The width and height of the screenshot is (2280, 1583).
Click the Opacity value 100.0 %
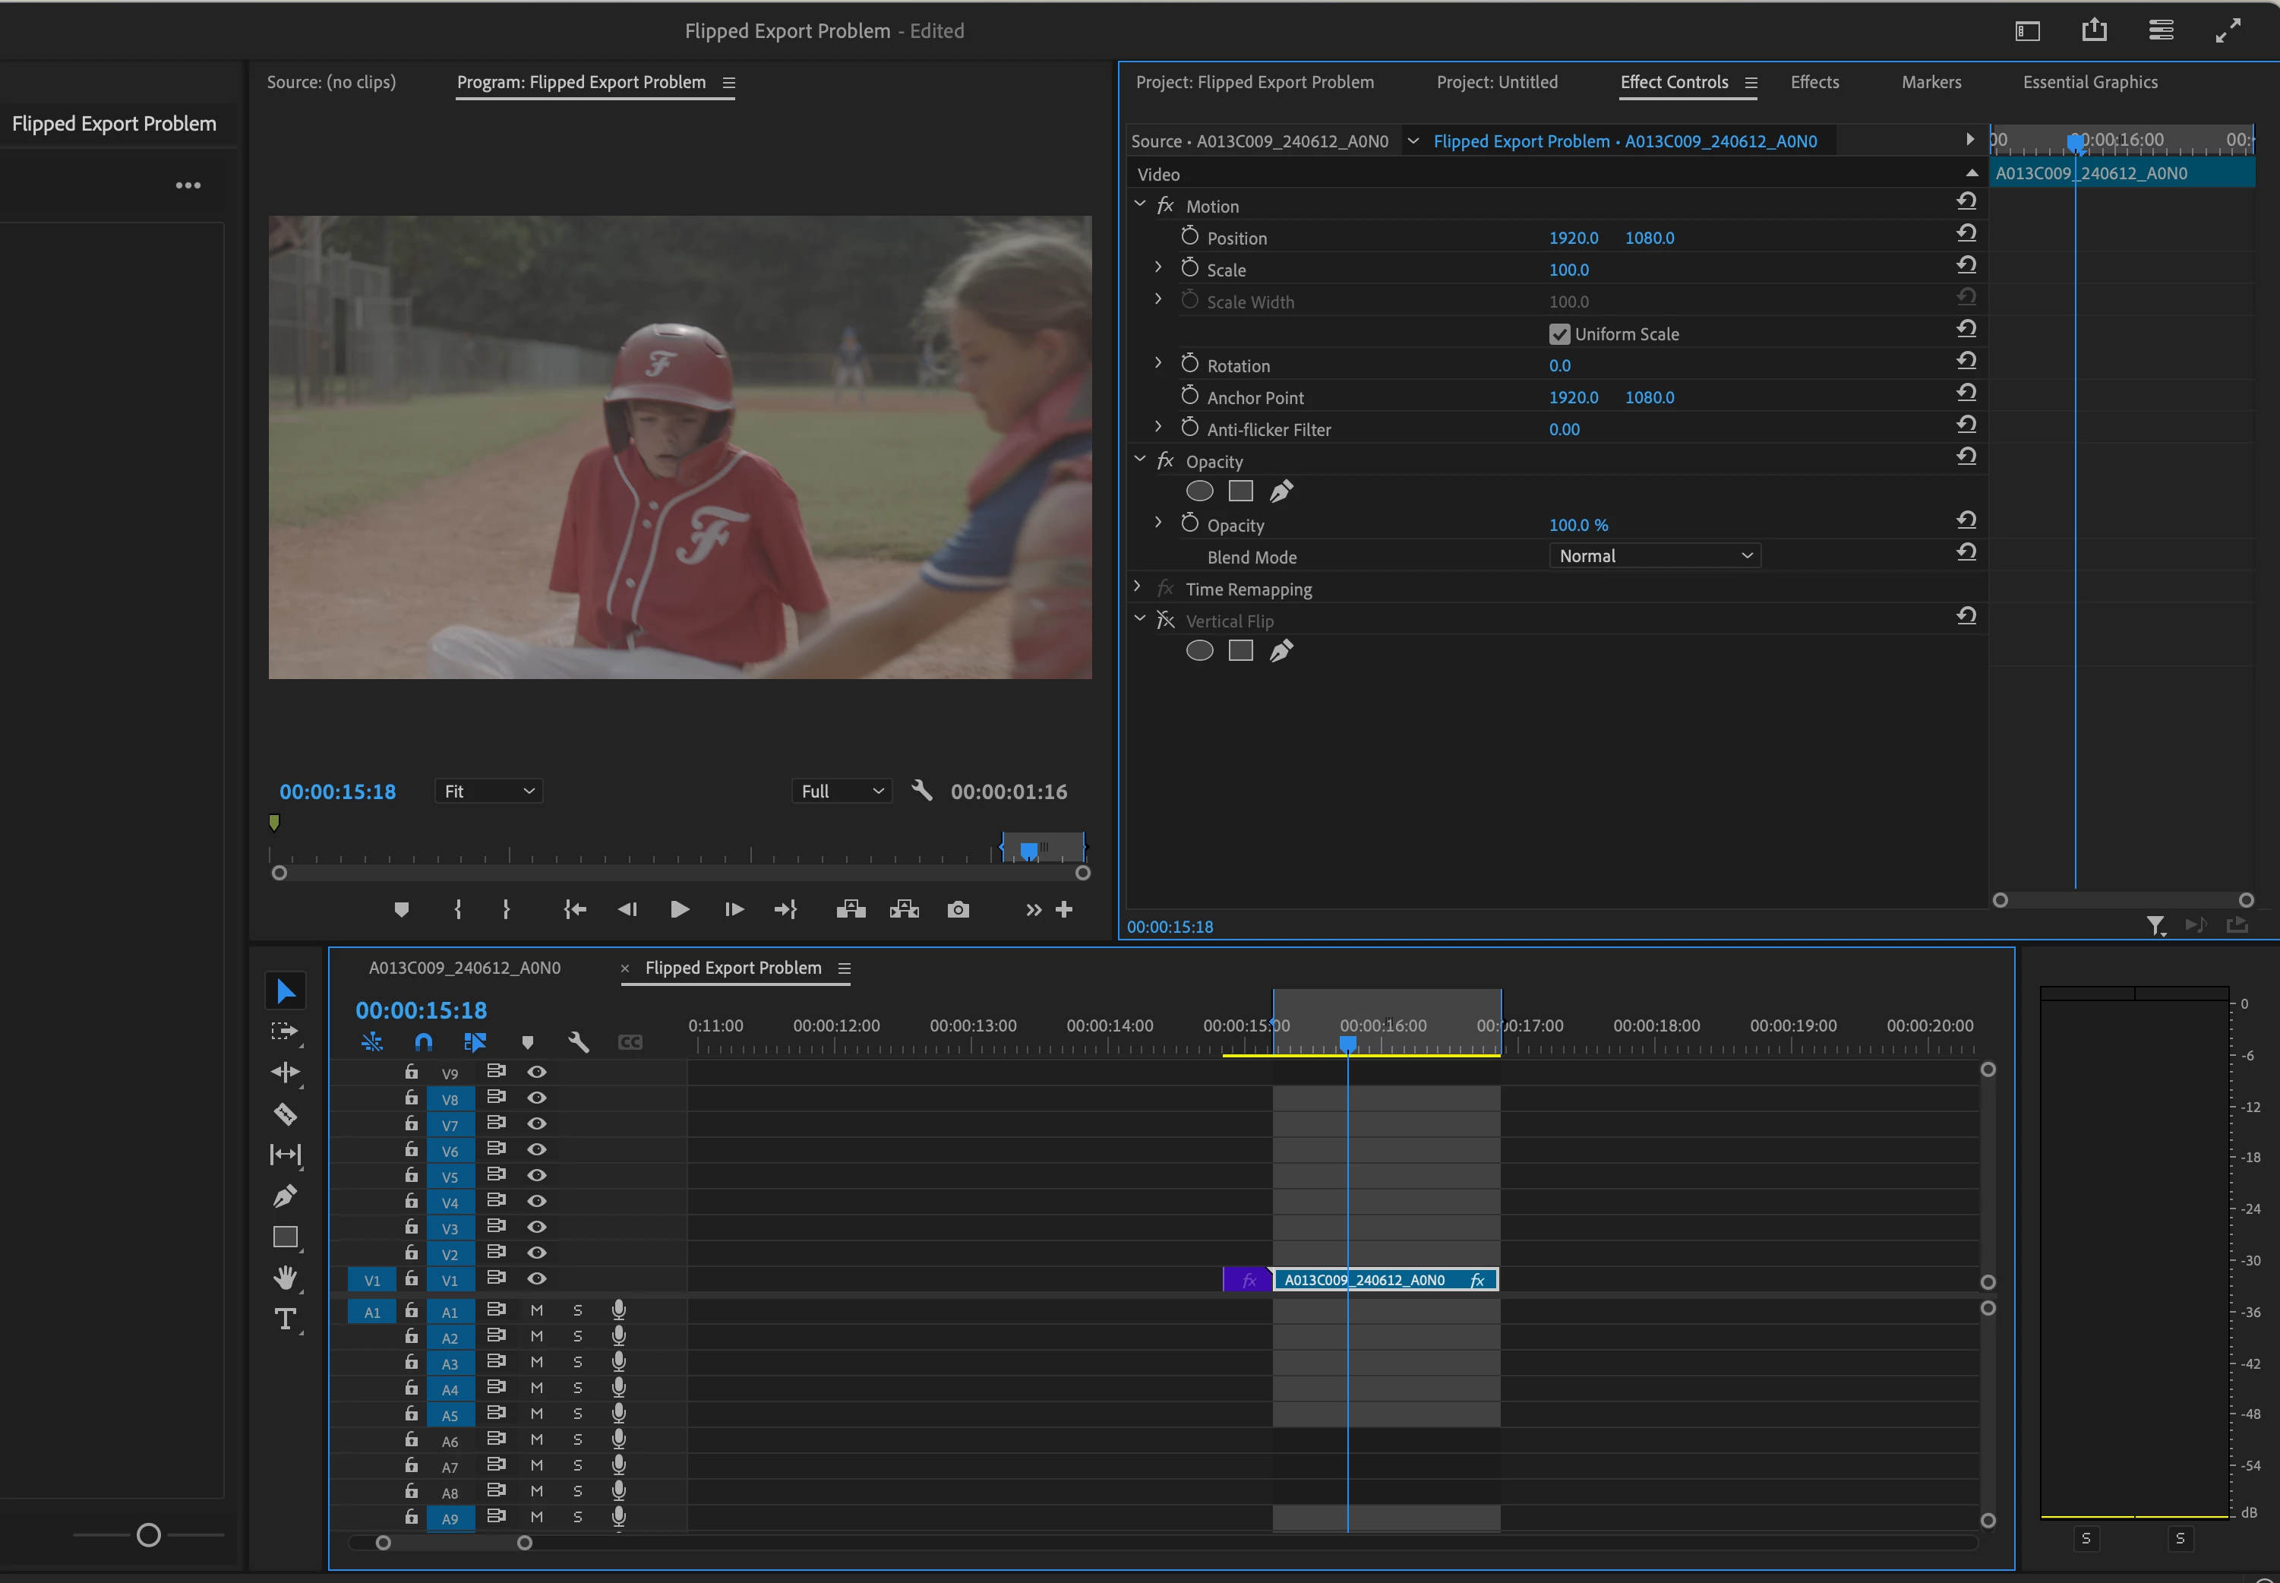1578,525
